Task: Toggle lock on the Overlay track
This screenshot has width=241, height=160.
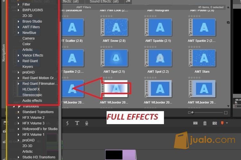Action: [x=4, y=142]
